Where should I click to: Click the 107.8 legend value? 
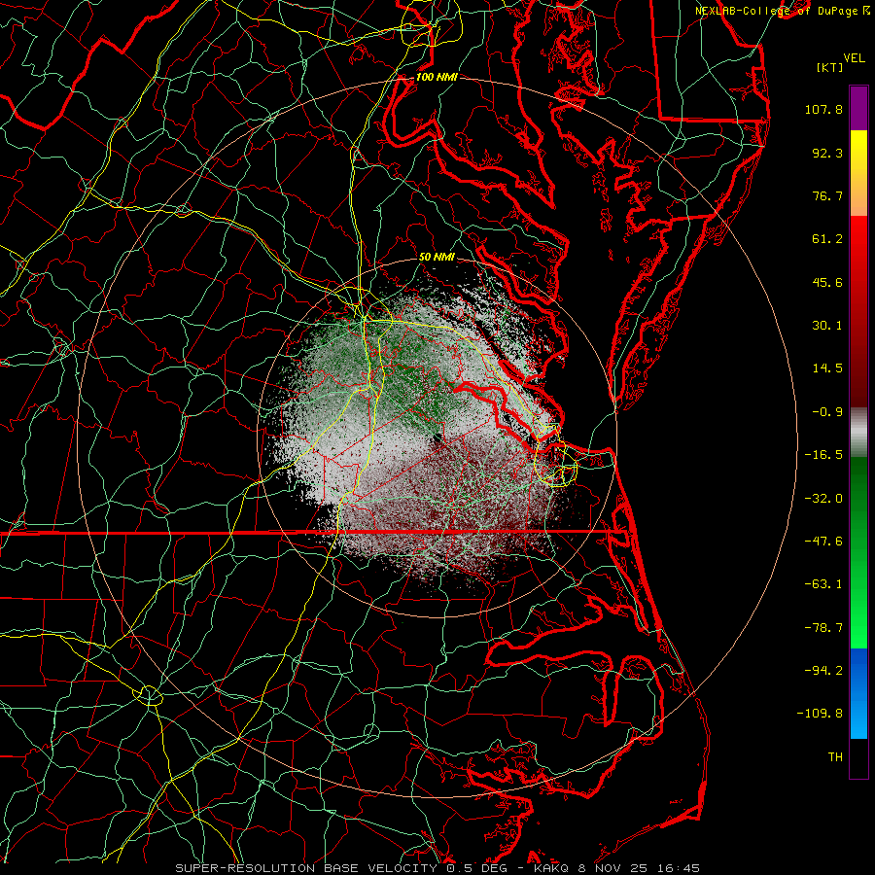coord(823,109)
